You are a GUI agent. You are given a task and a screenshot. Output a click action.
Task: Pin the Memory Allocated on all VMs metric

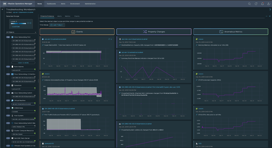[197, 45]
